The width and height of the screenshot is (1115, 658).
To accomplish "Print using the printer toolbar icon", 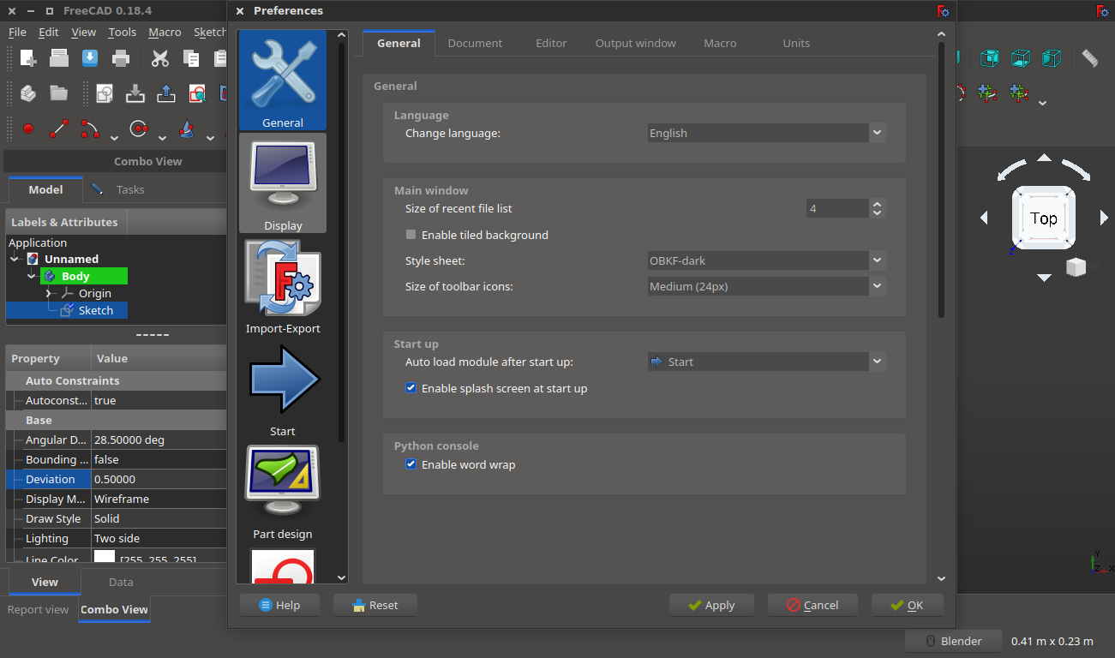I will click(x=121, y=58).
